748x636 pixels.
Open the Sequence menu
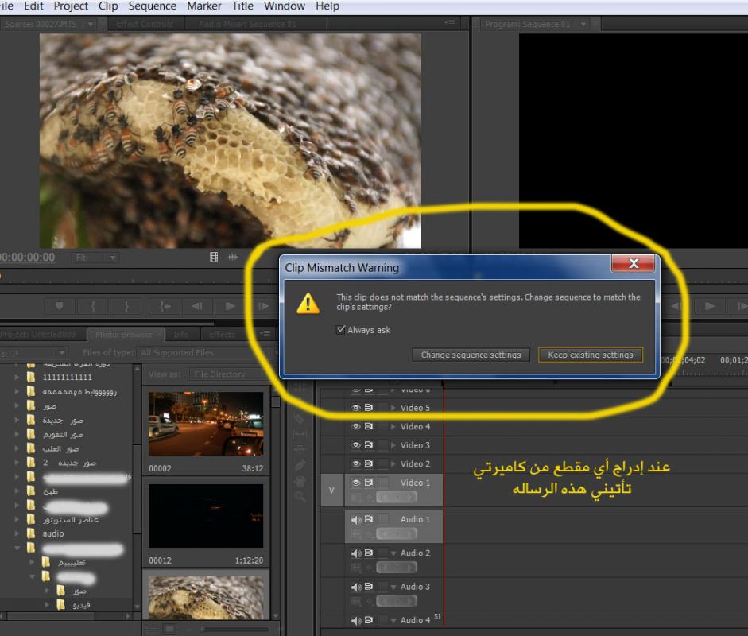pos(152,6)
